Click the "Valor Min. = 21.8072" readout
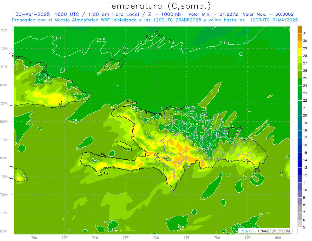 click(x=213, y=14)
